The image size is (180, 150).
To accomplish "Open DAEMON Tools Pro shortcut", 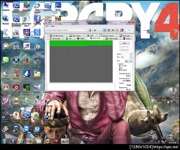I will 16,117.
